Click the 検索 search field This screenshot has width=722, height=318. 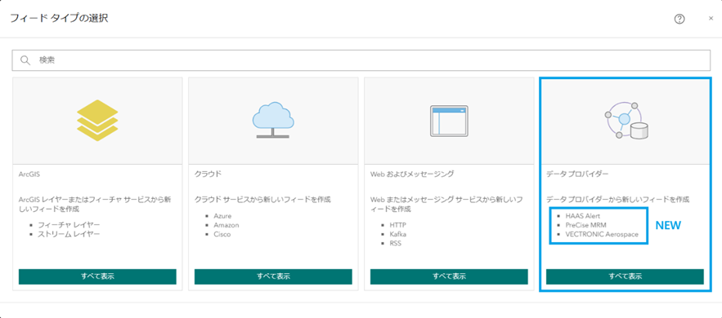(x=361, y=60)
